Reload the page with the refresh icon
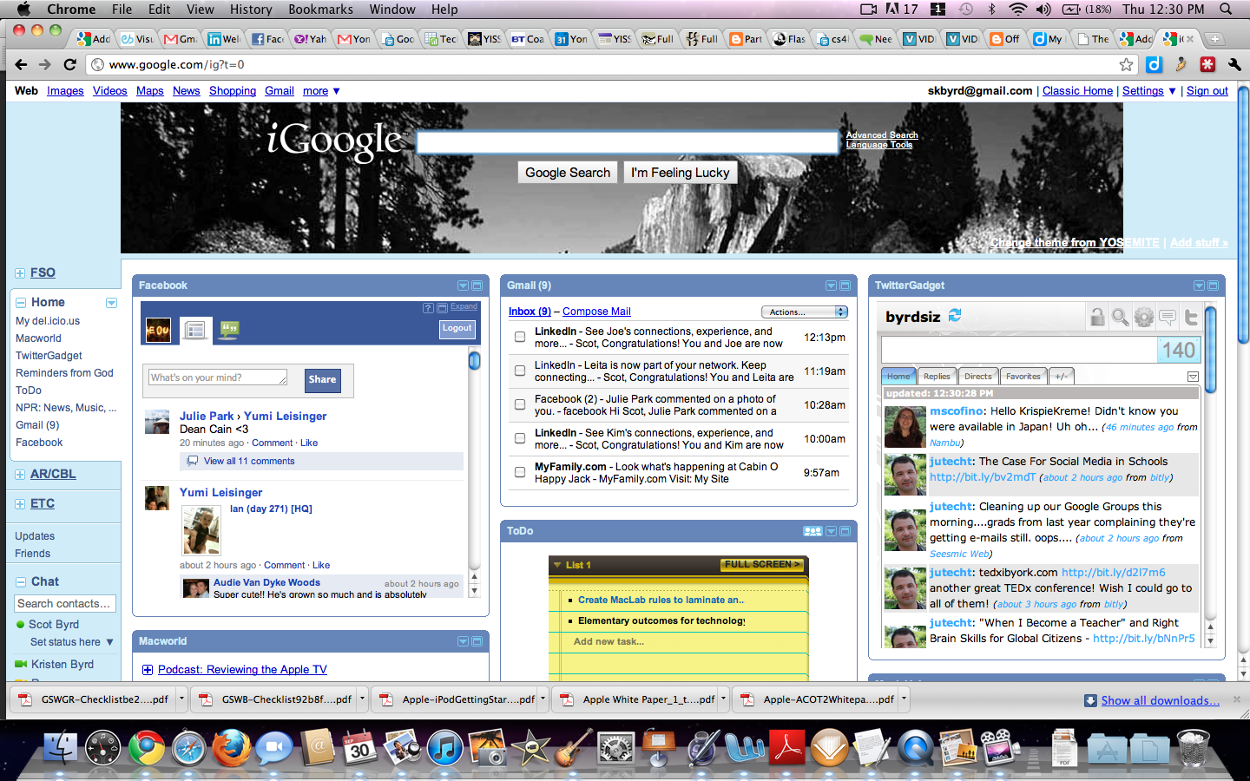Image resolution: width=1250 pixels, height=781 pixels. [70, 64]
